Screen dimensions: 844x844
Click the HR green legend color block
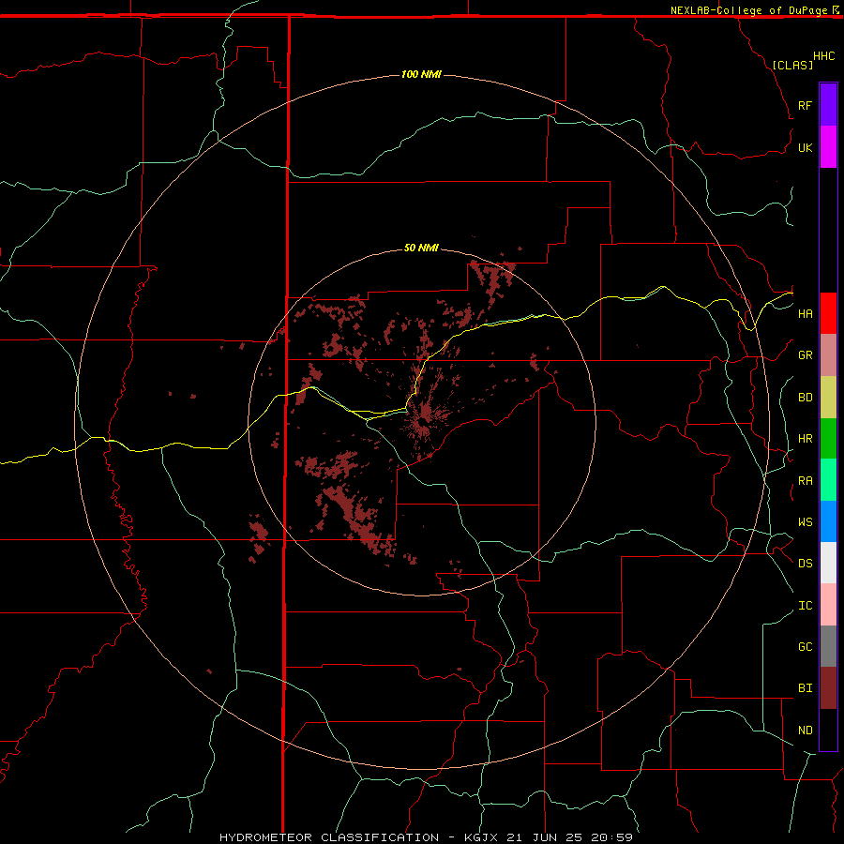pos(828,439)
